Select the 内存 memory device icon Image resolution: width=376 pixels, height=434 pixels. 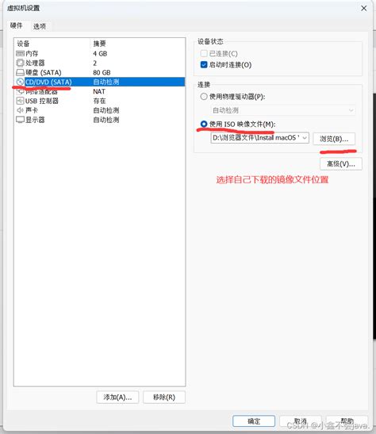(20, 53)
